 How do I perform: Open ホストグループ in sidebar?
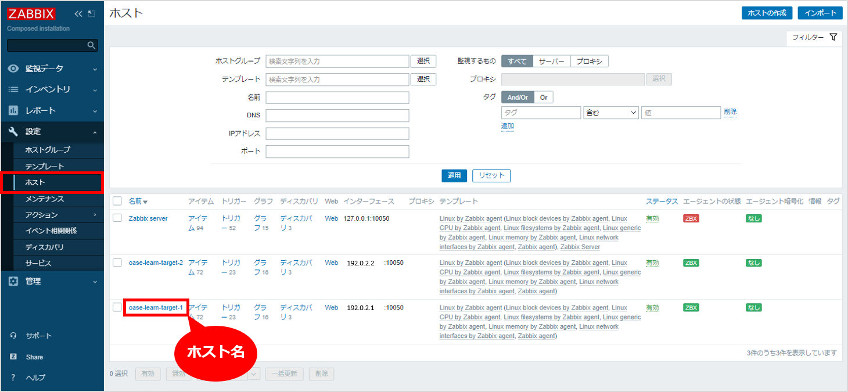(x=48, y=150)
